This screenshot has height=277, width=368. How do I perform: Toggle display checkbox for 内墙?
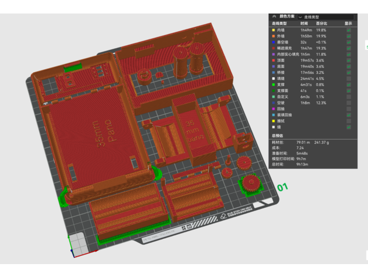pos(349,29)
